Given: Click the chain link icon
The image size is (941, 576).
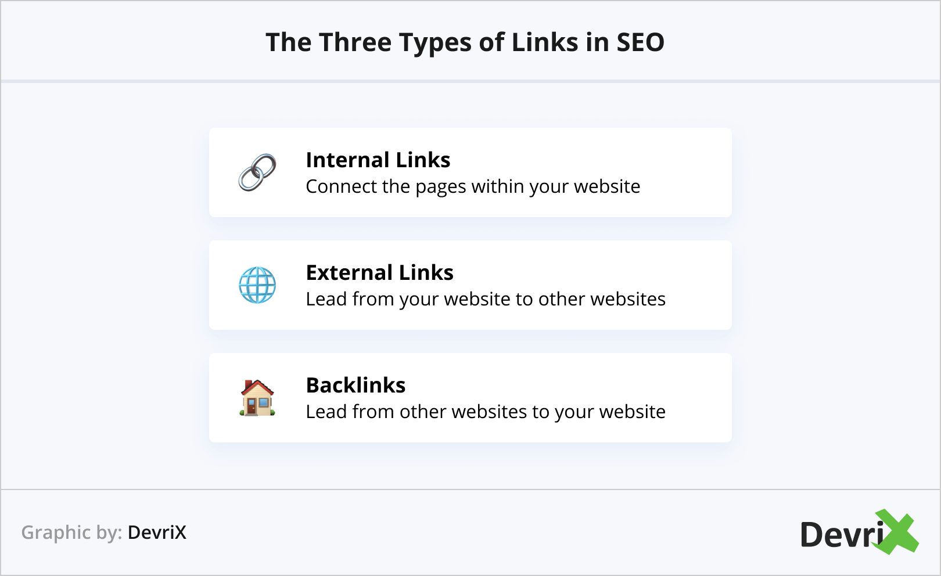Looking at the screenshot, I should [x=257, y=172].
